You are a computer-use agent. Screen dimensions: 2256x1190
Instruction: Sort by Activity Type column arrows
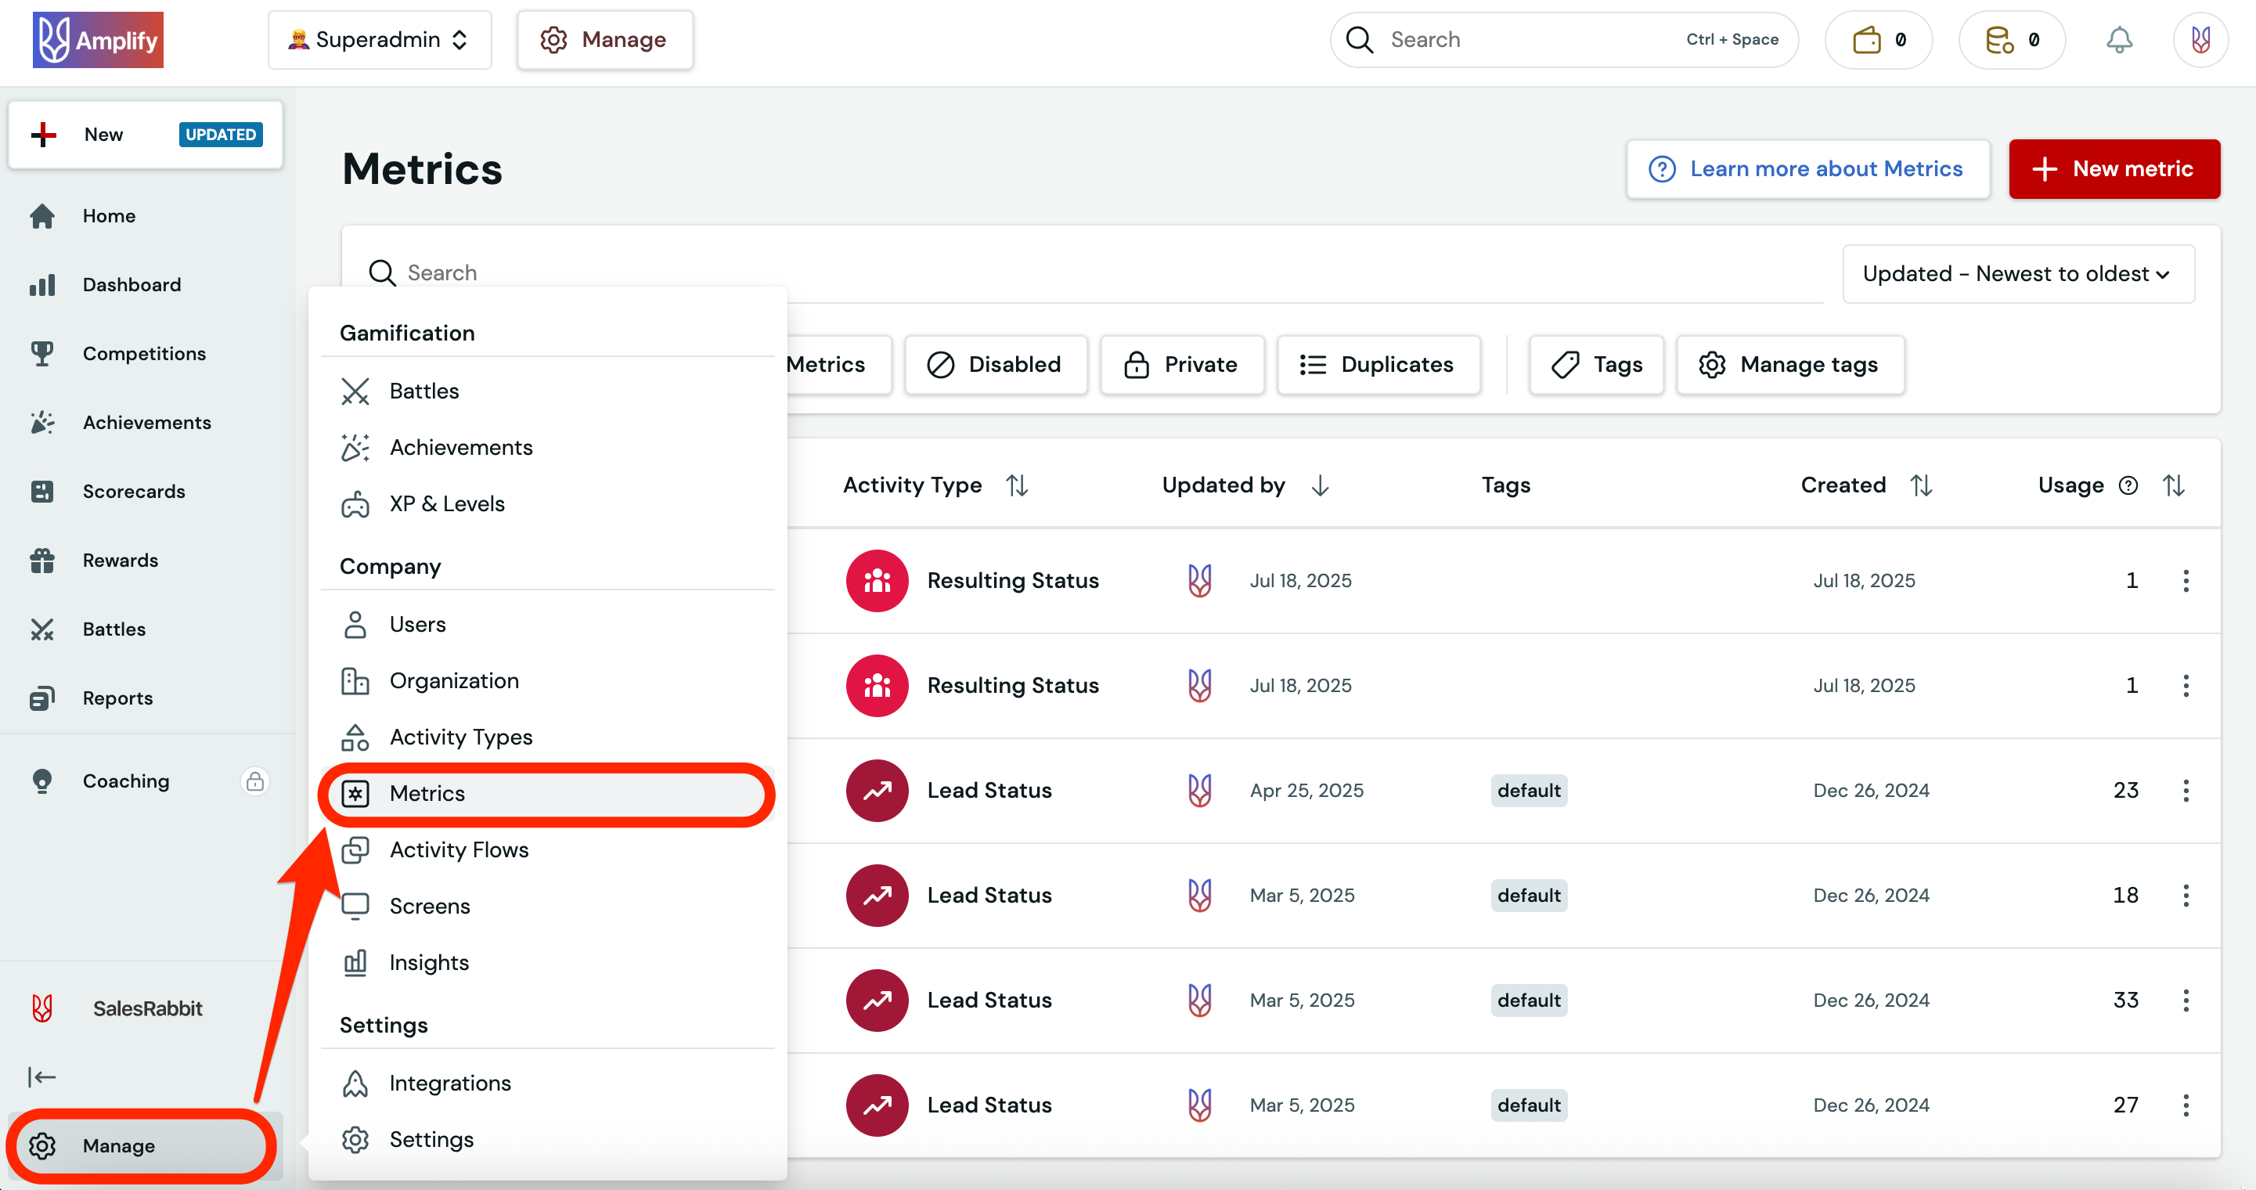click(x=1017, y=485)
